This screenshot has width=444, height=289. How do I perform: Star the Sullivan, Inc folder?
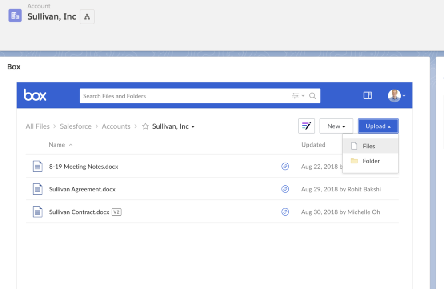coord(145,126)
